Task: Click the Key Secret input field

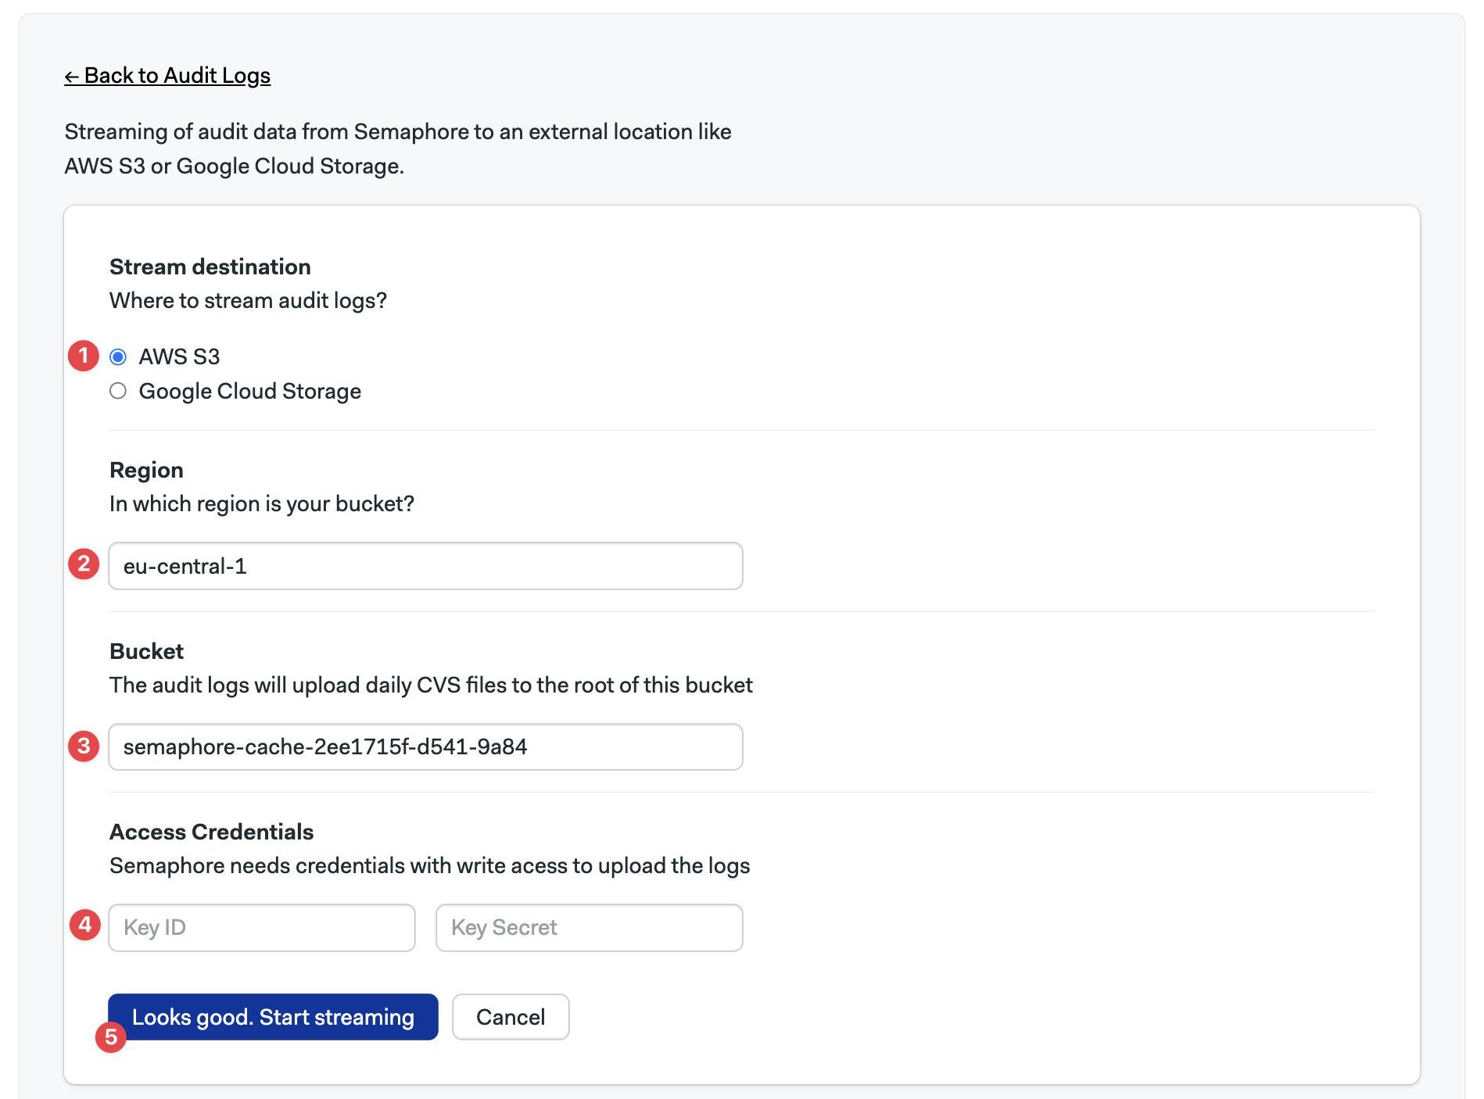Action: tap(590, 928)
